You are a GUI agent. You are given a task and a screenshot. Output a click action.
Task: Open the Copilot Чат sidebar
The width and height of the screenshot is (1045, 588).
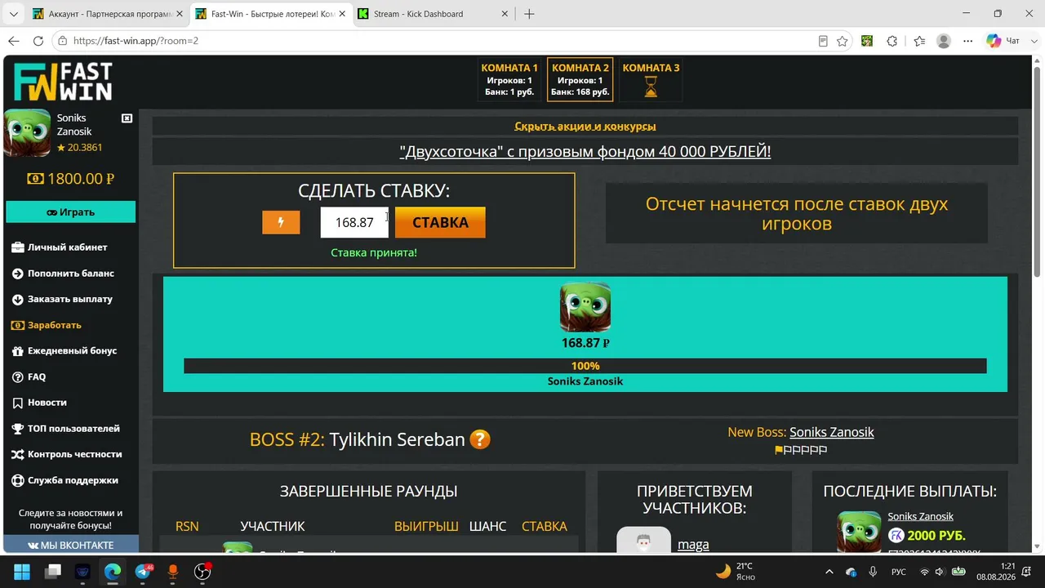pos(1003,41)
